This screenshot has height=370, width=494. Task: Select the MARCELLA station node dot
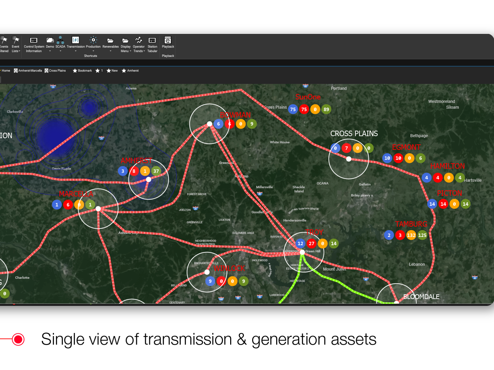pos(98,209)
